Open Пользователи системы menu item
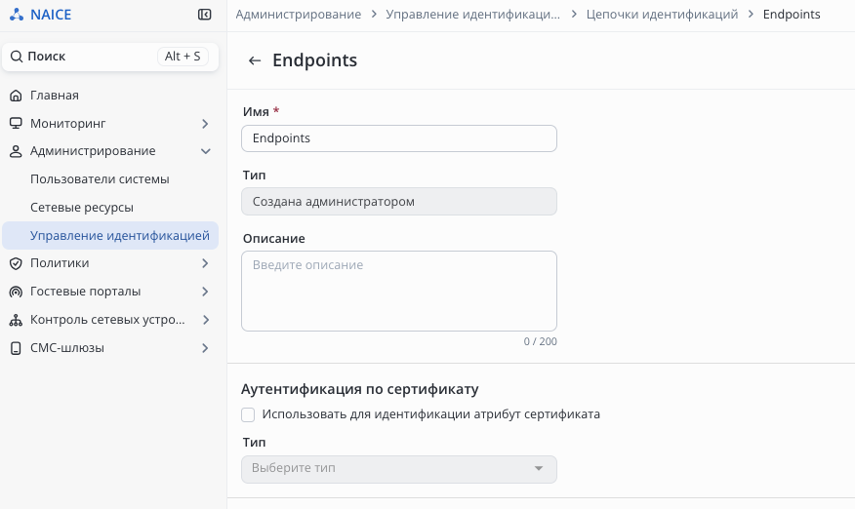855x509 pixels. pyautogui.click(x=100, y=179)
